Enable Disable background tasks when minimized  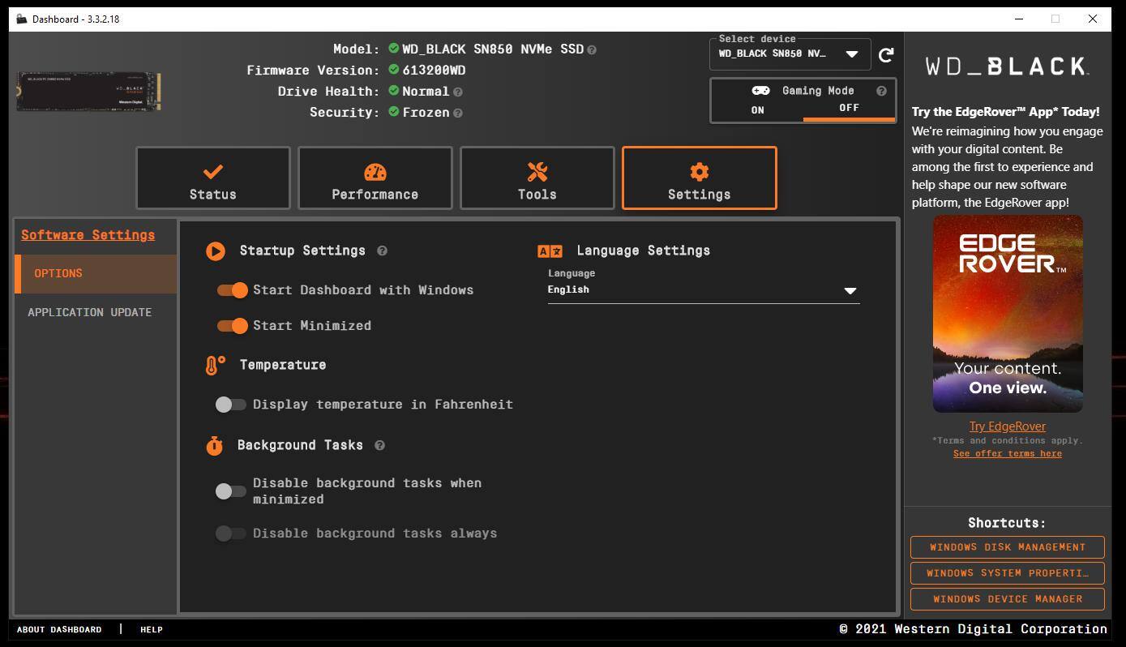point(230,491)
